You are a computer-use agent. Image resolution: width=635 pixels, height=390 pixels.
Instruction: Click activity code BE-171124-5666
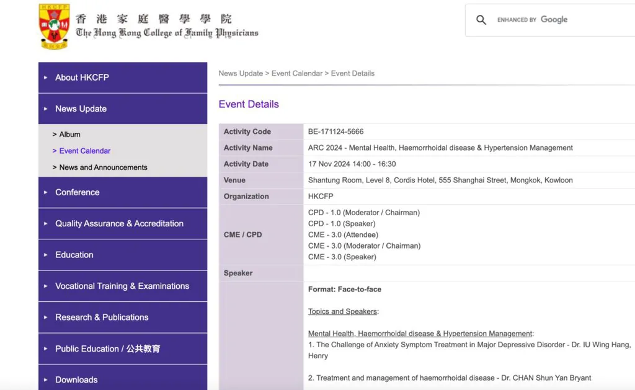335,131
